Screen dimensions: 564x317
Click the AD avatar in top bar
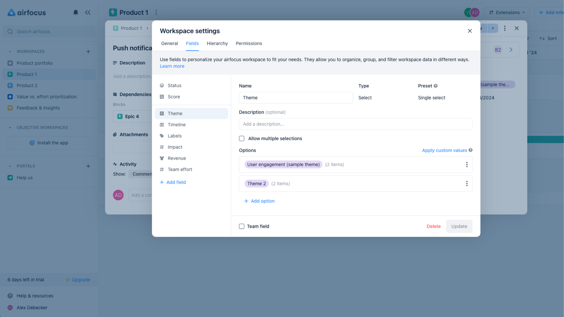coord(475,12)
